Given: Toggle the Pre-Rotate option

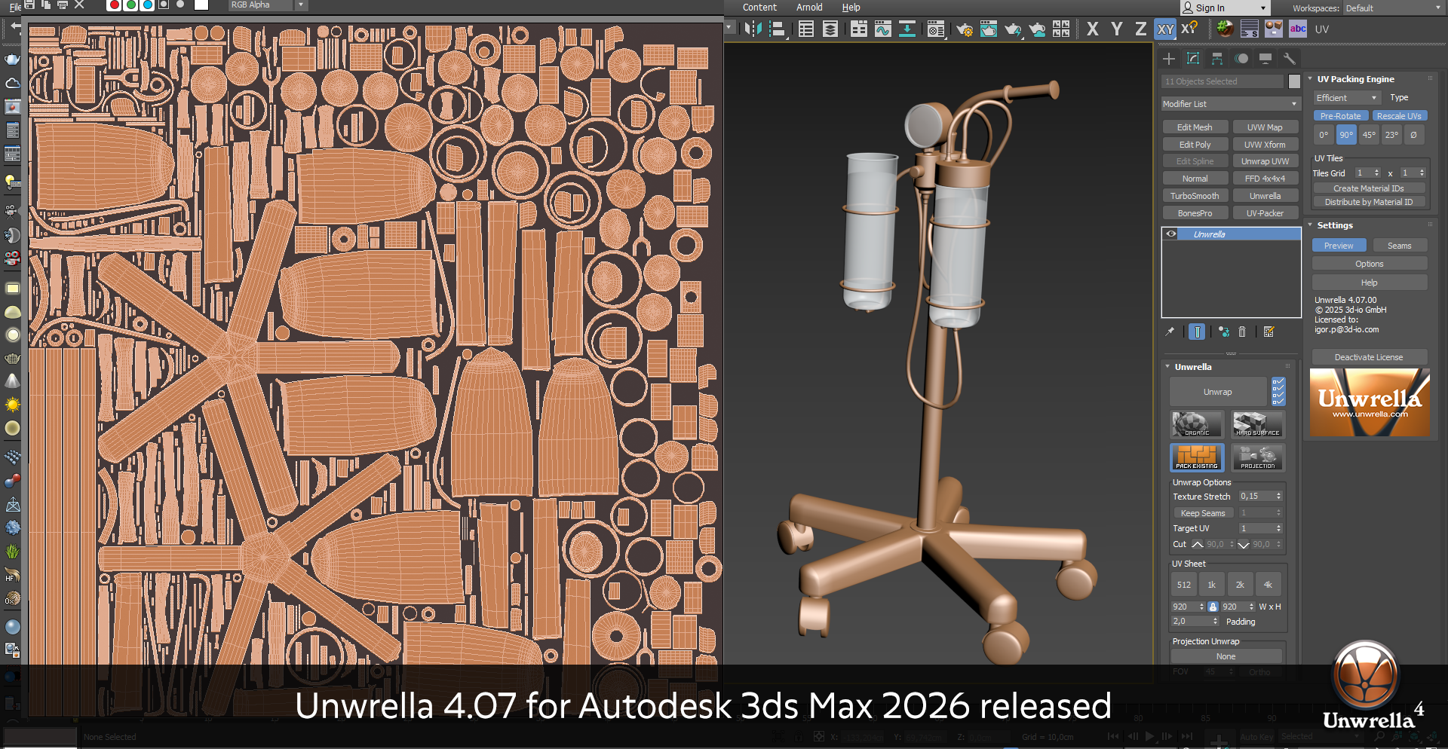Looking at the screenshot, I should point(1340,116).
